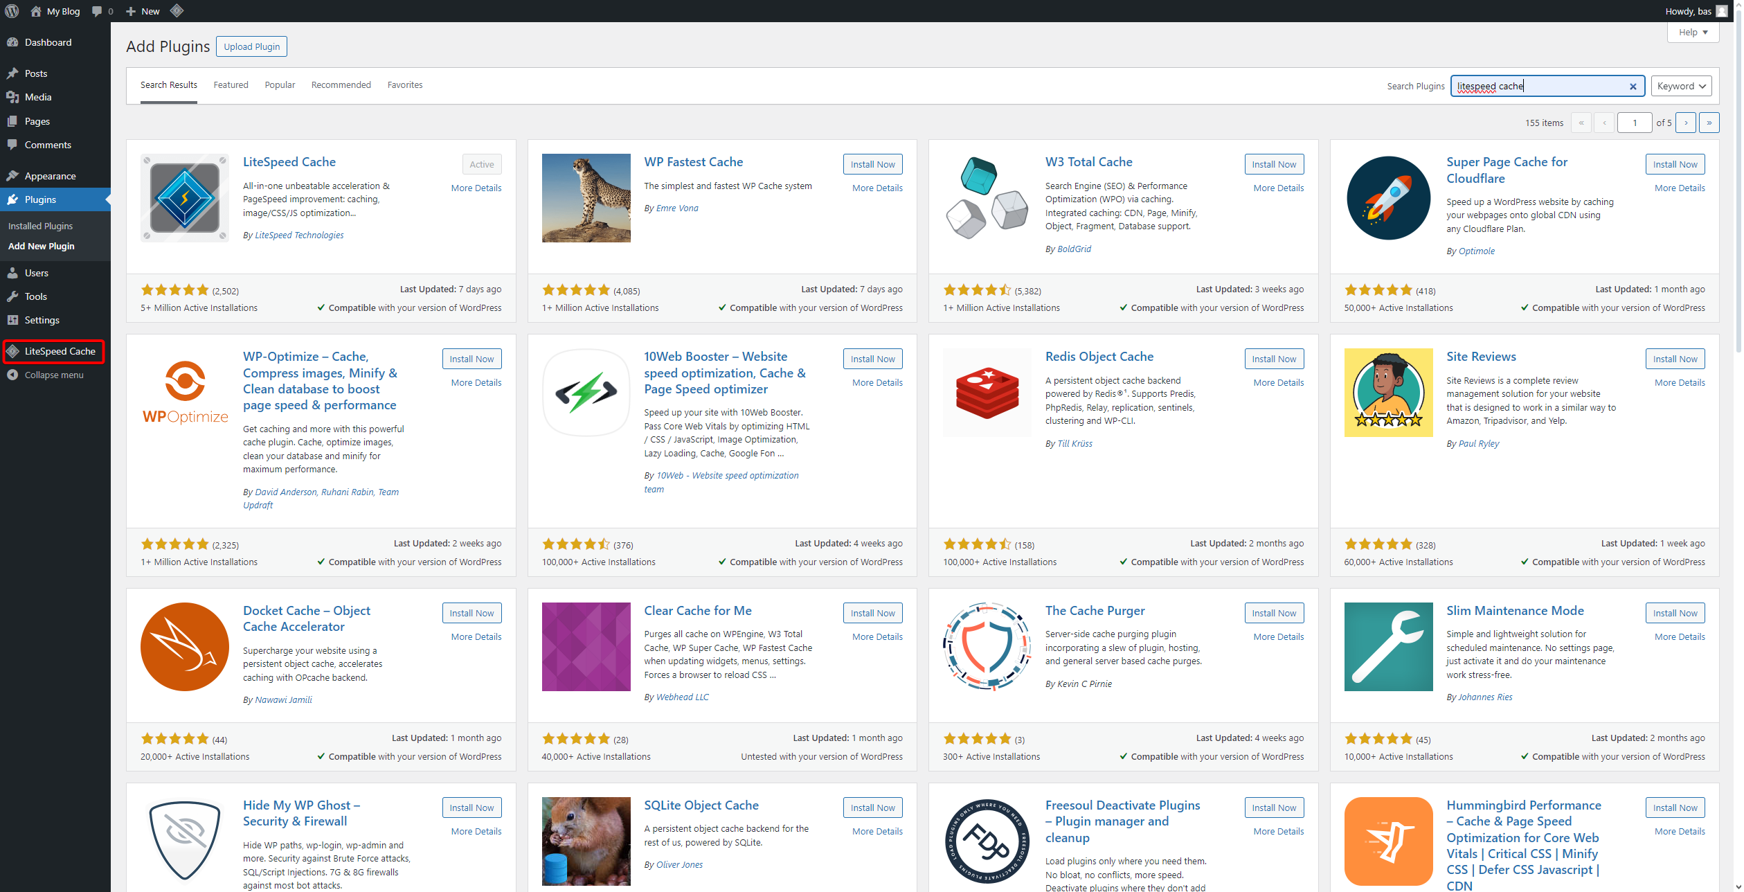The width and height of the screenshot is (1744, 892).
Task: Switch to the Popular plugins tab
Action: coord(280,84)
